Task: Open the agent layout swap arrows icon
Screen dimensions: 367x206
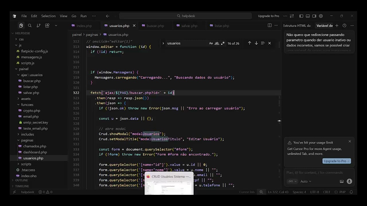Action: (x=292, y=16)
